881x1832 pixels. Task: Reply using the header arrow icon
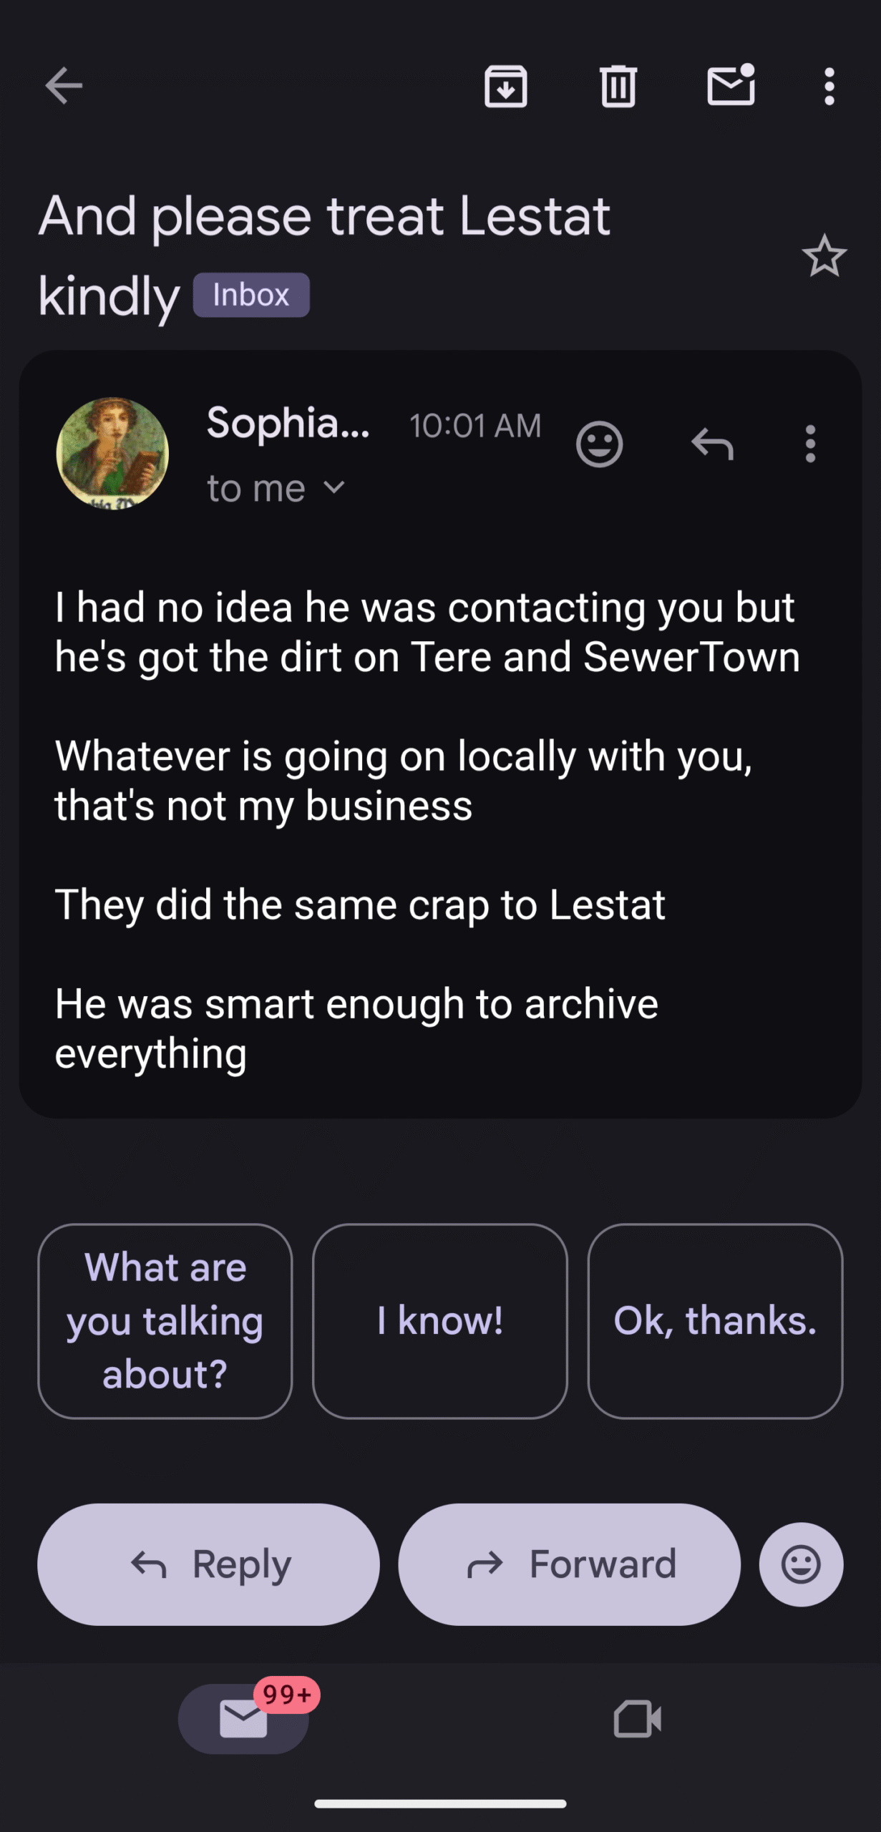[x=712, y=444]
